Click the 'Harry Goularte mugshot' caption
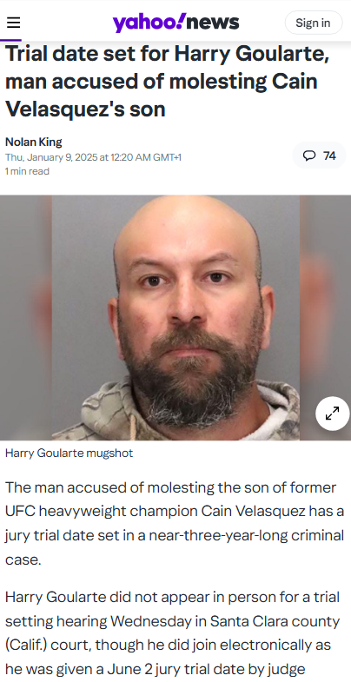Image resolution: width=351 pixels, height=682 pixels. (x=70, y=454)
